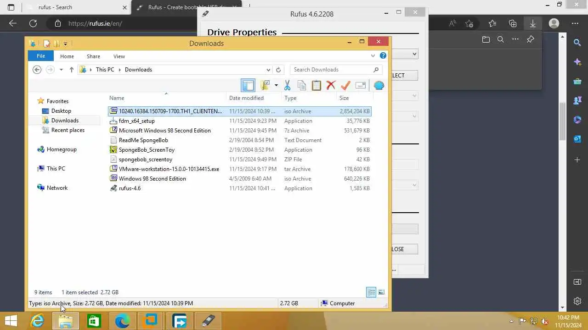Switch to Large icons view button
Screen dimensions: 588x330
point(381,292)
